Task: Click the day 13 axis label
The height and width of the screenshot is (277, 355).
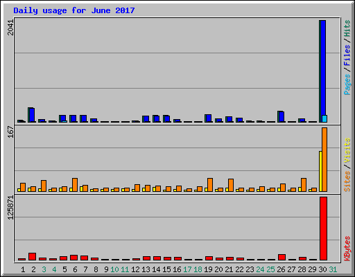Action: pos(146,269)
